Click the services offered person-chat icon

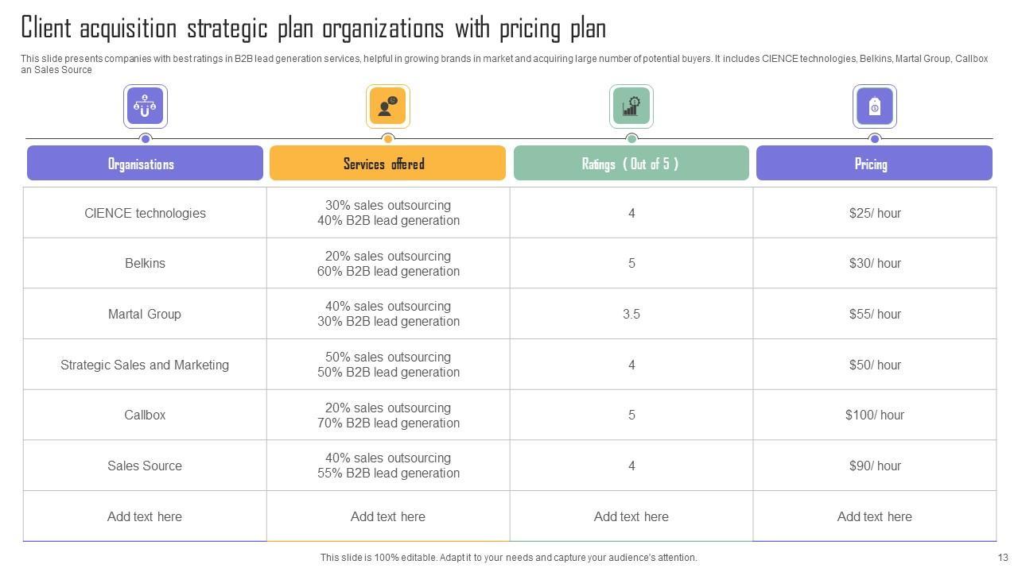(x=387, y=106)
